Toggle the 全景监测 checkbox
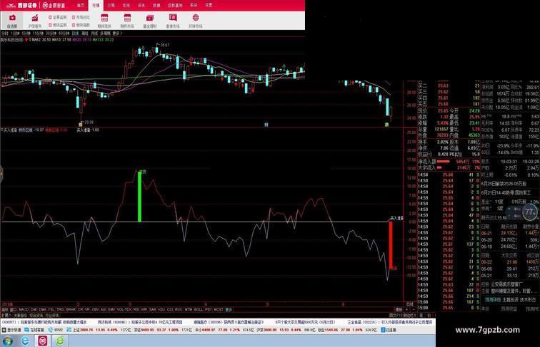 (x=50, y=17)
